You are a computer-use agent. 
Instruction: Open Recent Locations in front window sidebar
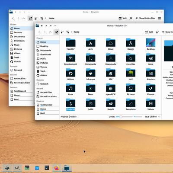[48, 96]
